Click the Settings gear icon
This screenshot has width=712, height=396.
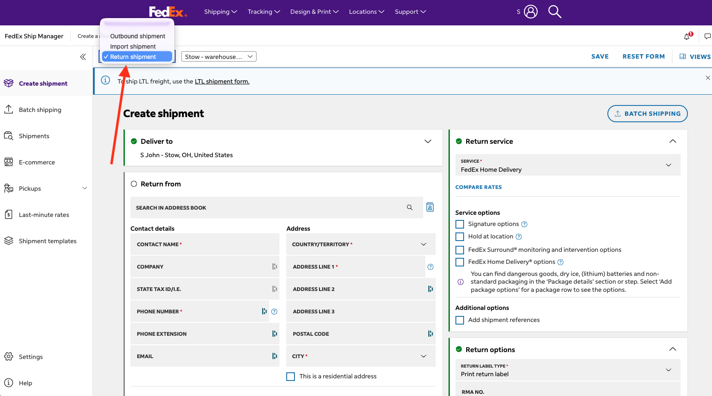pos(9,356)
